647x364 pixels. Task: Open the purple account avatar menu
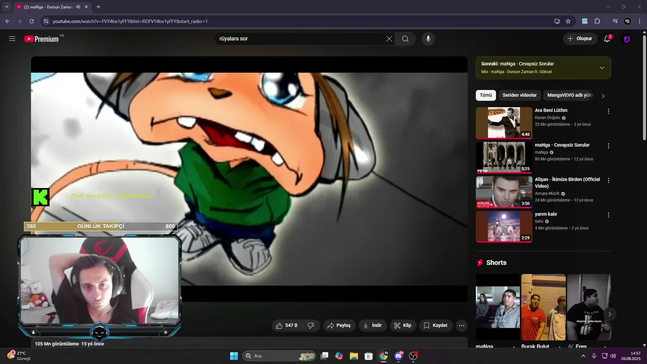[627, 38]
